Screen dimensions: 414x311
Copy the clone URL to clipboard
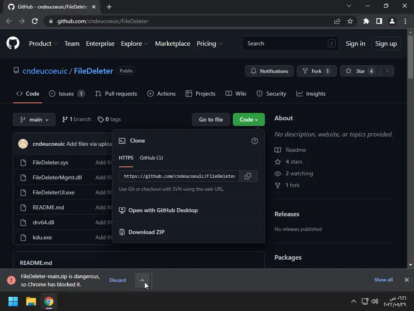[248, 176]
